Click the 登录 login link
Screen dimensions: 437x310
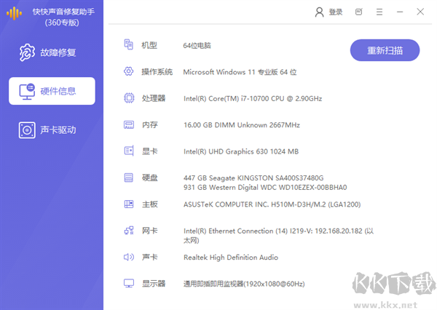pos(335,12)
